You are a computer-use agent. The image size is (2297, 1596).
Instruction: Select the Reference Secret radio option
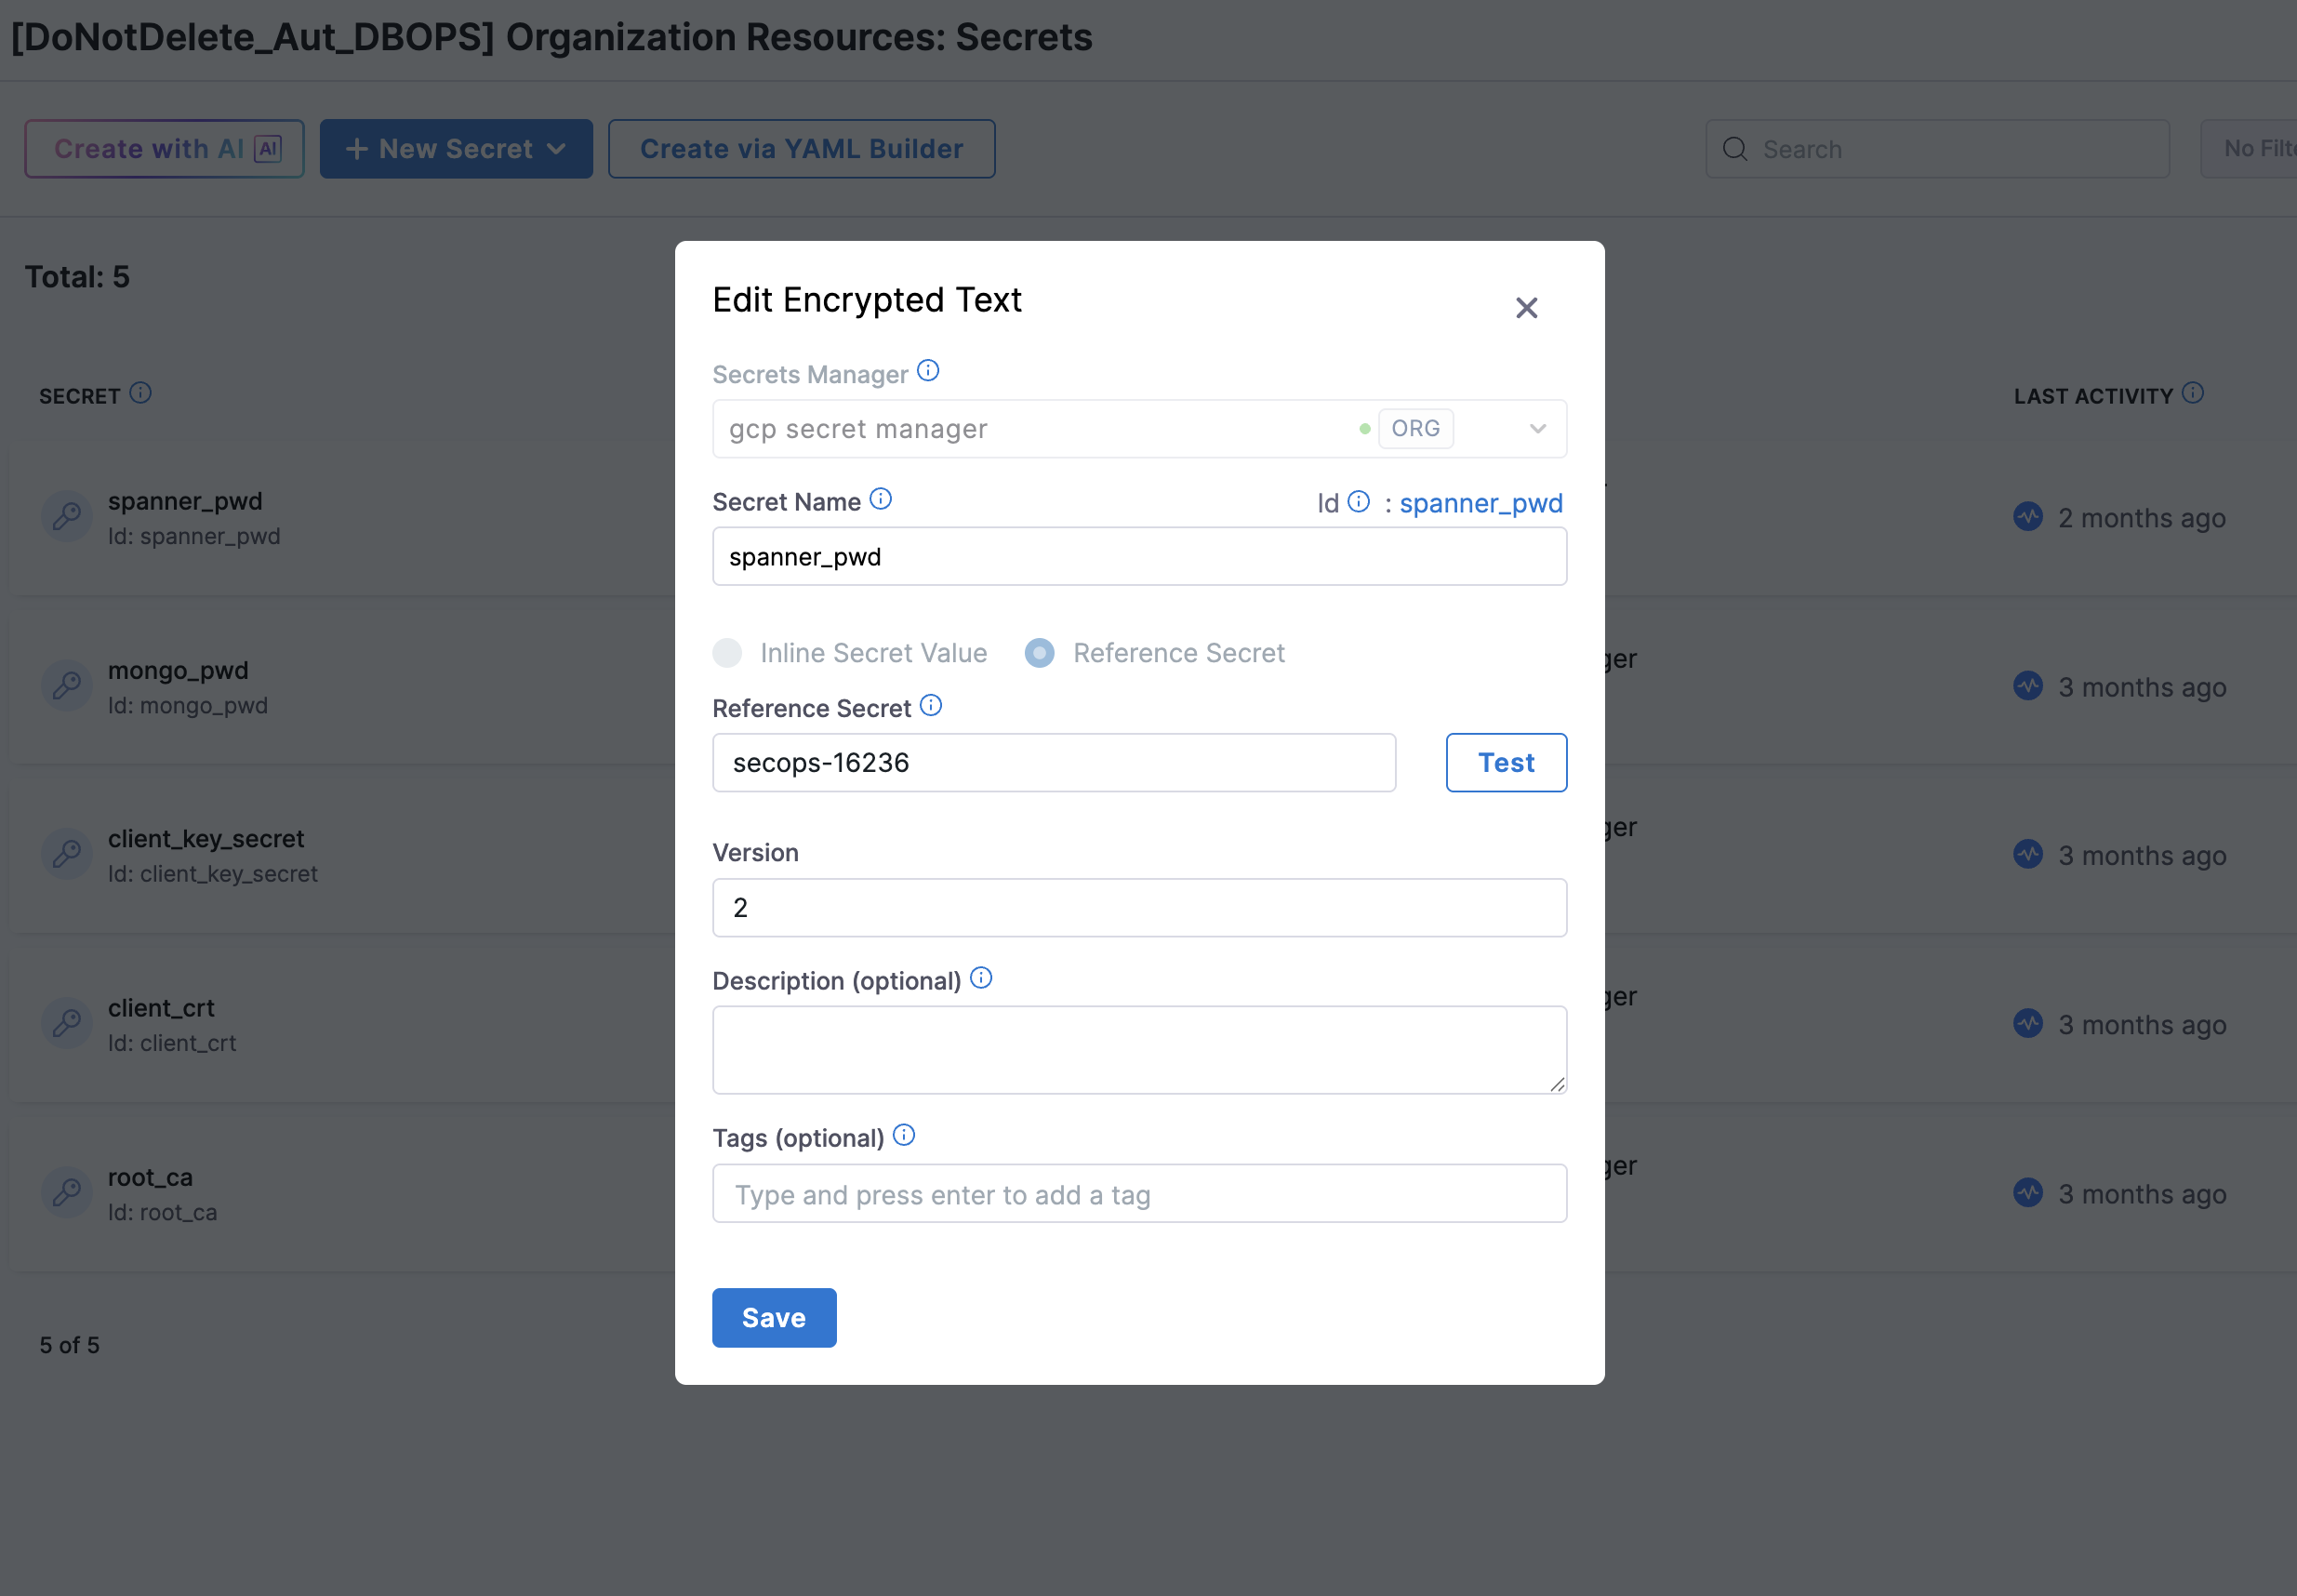click(1040, 653)
